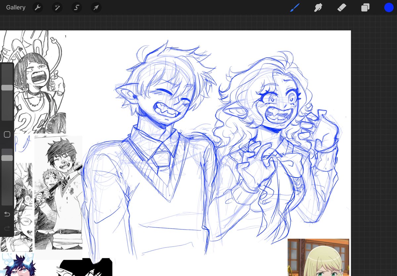Tap the square Modify button between the sliders
Viewport: 397px width, 276px height.
tap(7, 134)
